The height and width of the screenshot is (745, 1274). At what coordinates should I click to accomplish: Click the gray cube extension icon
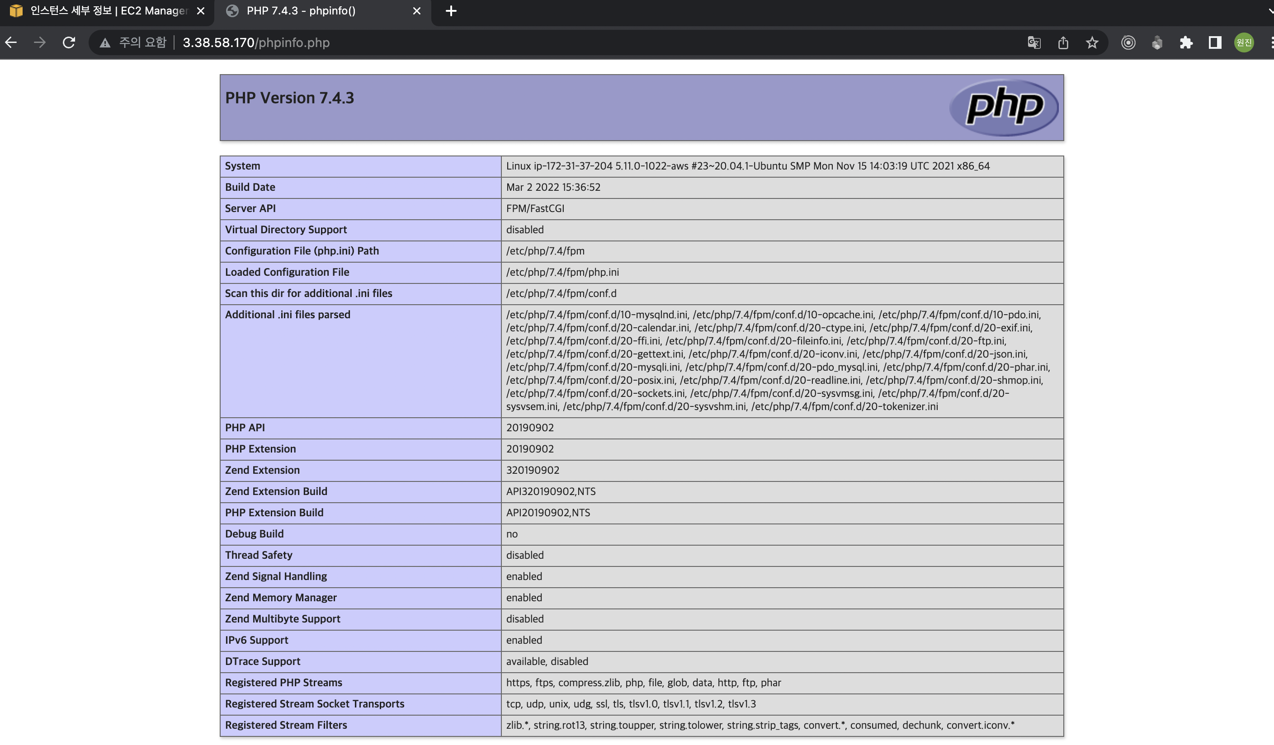pos(1157,43)
